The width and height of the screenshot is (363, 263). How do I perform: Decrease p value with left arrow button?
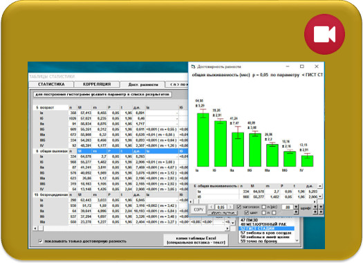pyautogui.click(x=212, y=207)
